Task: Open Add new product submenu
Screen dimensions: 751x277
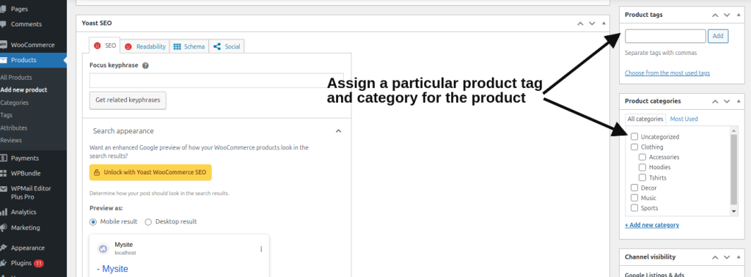Action: click(24, 90)
